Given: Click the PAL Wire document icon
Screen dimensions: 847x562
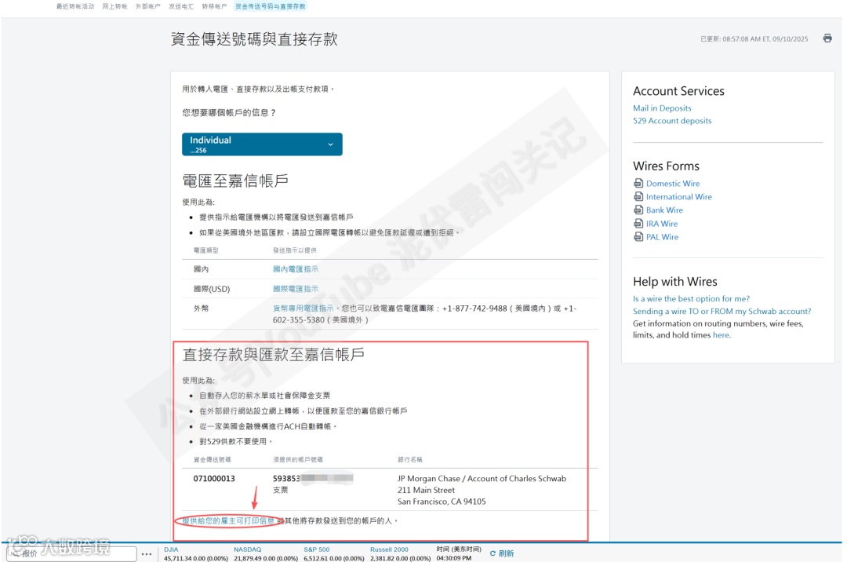Looking at the screenshot, I should point(638,237).
